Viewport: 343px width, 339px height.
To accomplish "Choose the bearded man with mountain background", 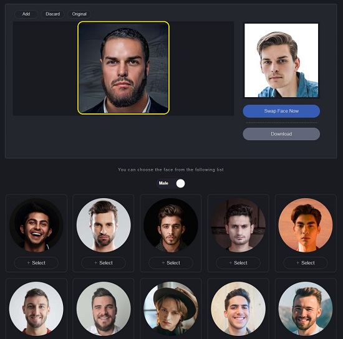I will 306,308.
